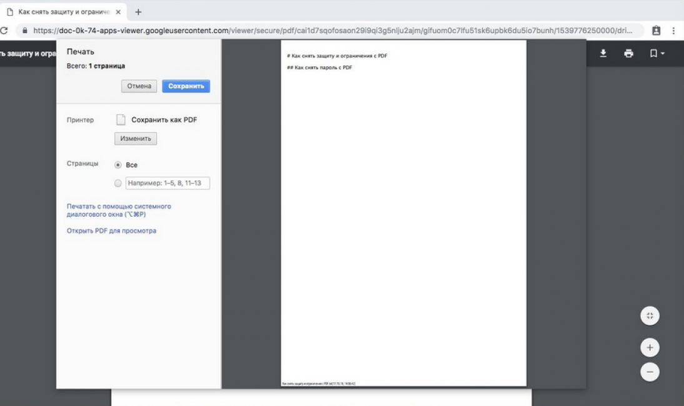Image resolution: width=684 pixels, height=406 pixels.
Task: Open a new tab with plus button
Action: point(138,12)
